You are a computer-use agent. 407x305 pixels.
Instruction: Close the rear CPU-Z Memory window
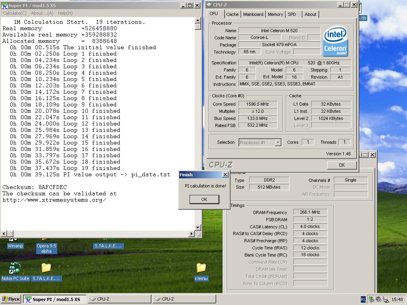372,154
